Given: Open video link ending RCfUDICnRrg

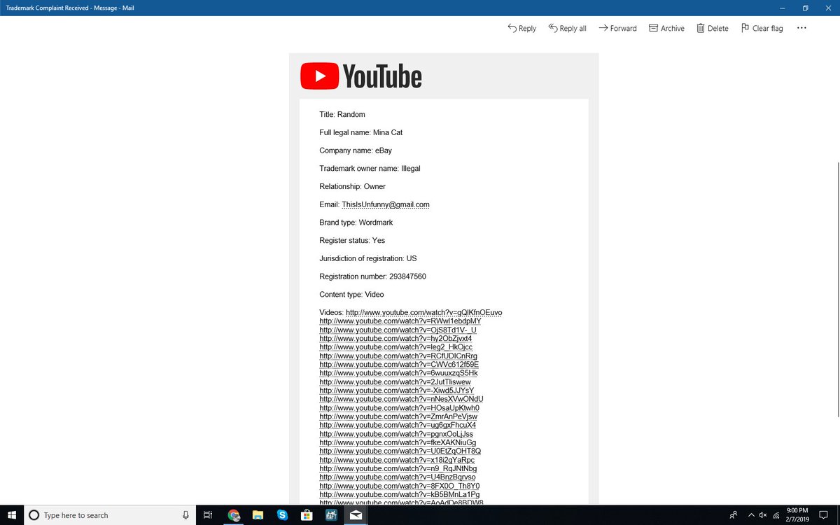Looking at the screenshot, I should [398, 356].
